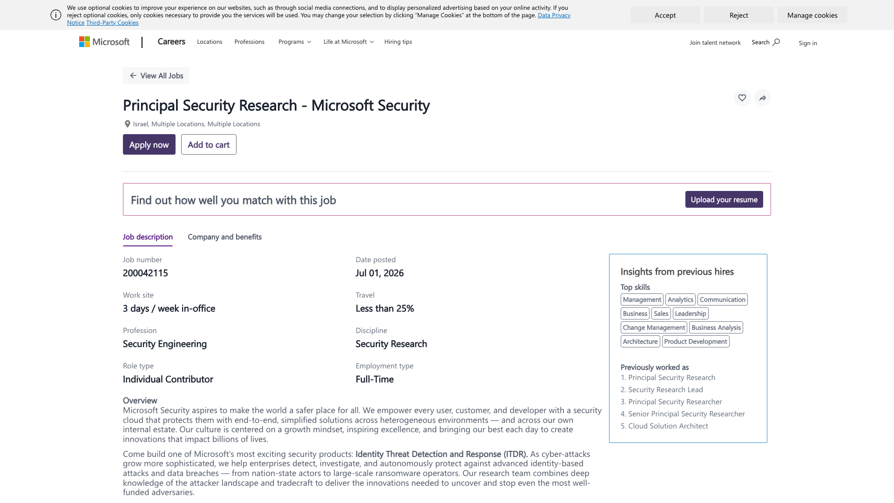Click 'Full-Time' employment type

[x=375, y=379]
